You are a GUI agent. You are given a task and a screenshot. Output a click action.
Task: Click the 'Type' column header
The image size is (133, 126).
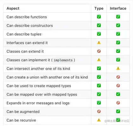99,8
